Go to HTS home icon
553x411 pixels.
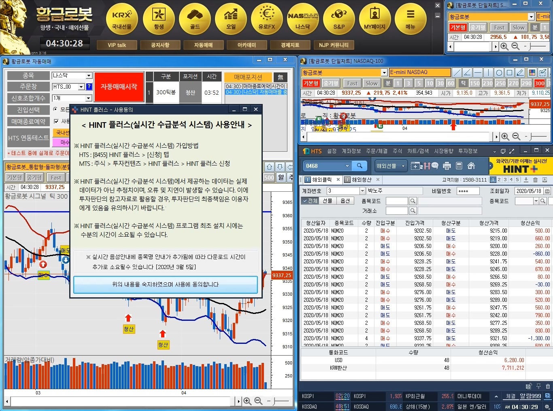(x=471, y=166)
